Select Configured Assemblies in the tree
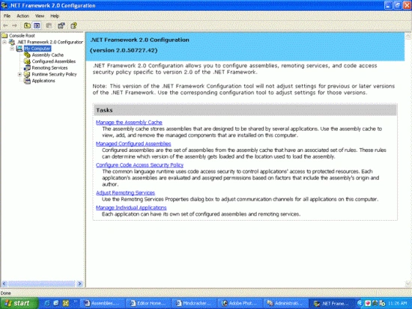This screenshot has width=412, height=309. pos(54,61)
